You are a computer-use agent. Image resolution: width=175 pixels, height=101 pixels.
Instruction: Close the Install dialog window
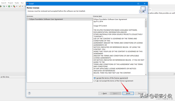[x=145, y=4]
